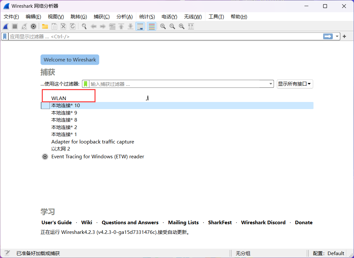Viewport: 354px width, 258px height.
Task: Open 视图(V) menu
Action: tap(56, 17)
